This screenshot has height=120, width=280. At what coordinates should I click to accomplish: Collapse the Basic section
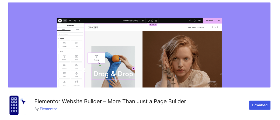pos(61,52)
